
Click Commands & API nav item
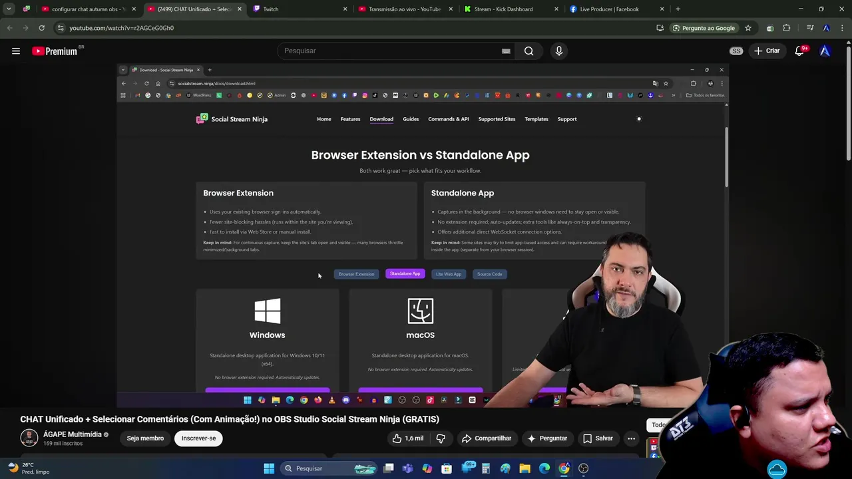click(x=449, y=119)
